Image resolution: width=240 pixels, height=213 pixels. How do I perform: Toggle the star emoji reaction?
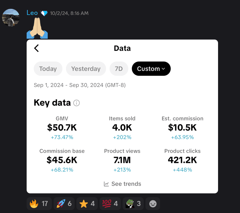tap(87, 203)
